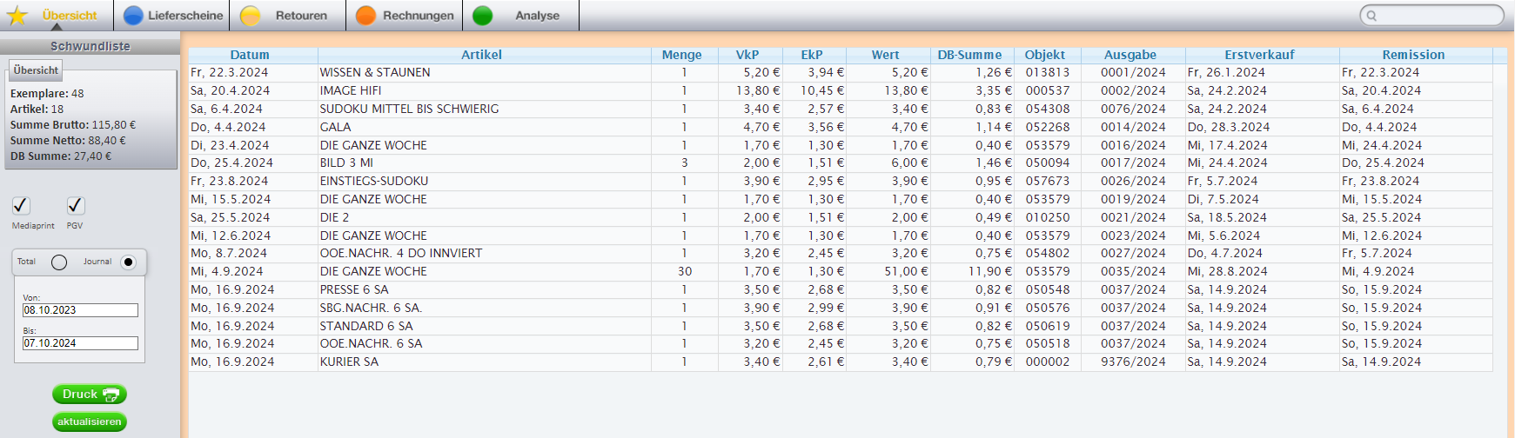
Task: Click the orange Rechnungen circle icon
Action: [x=366, y=16]
